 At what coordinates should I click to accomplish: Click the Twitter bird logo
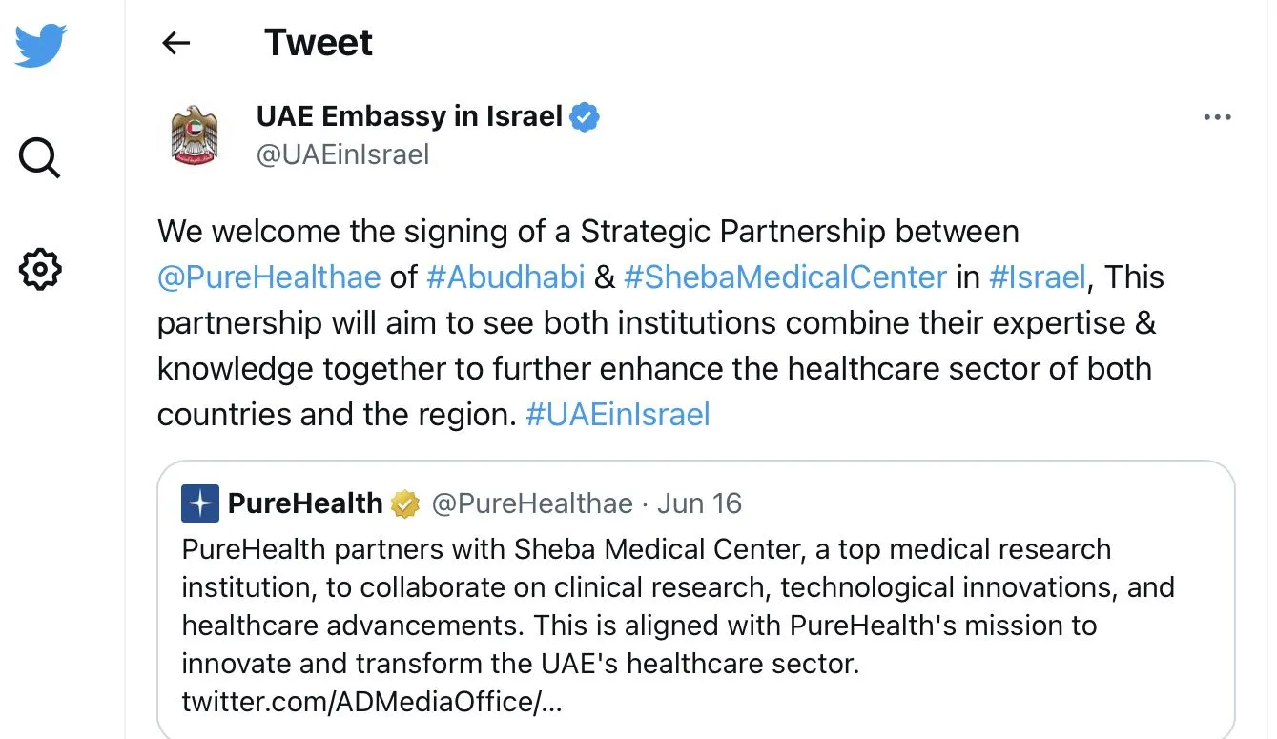point(40,46)
